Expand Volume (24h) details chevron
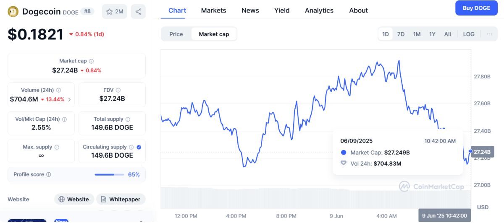 click(69, 100)
